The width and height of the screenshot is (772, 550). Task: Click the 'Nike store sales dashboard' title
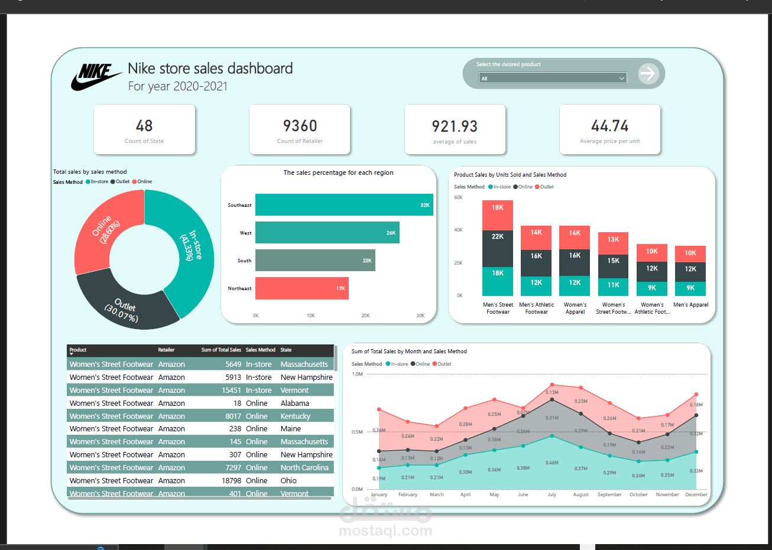coord(210,69)
